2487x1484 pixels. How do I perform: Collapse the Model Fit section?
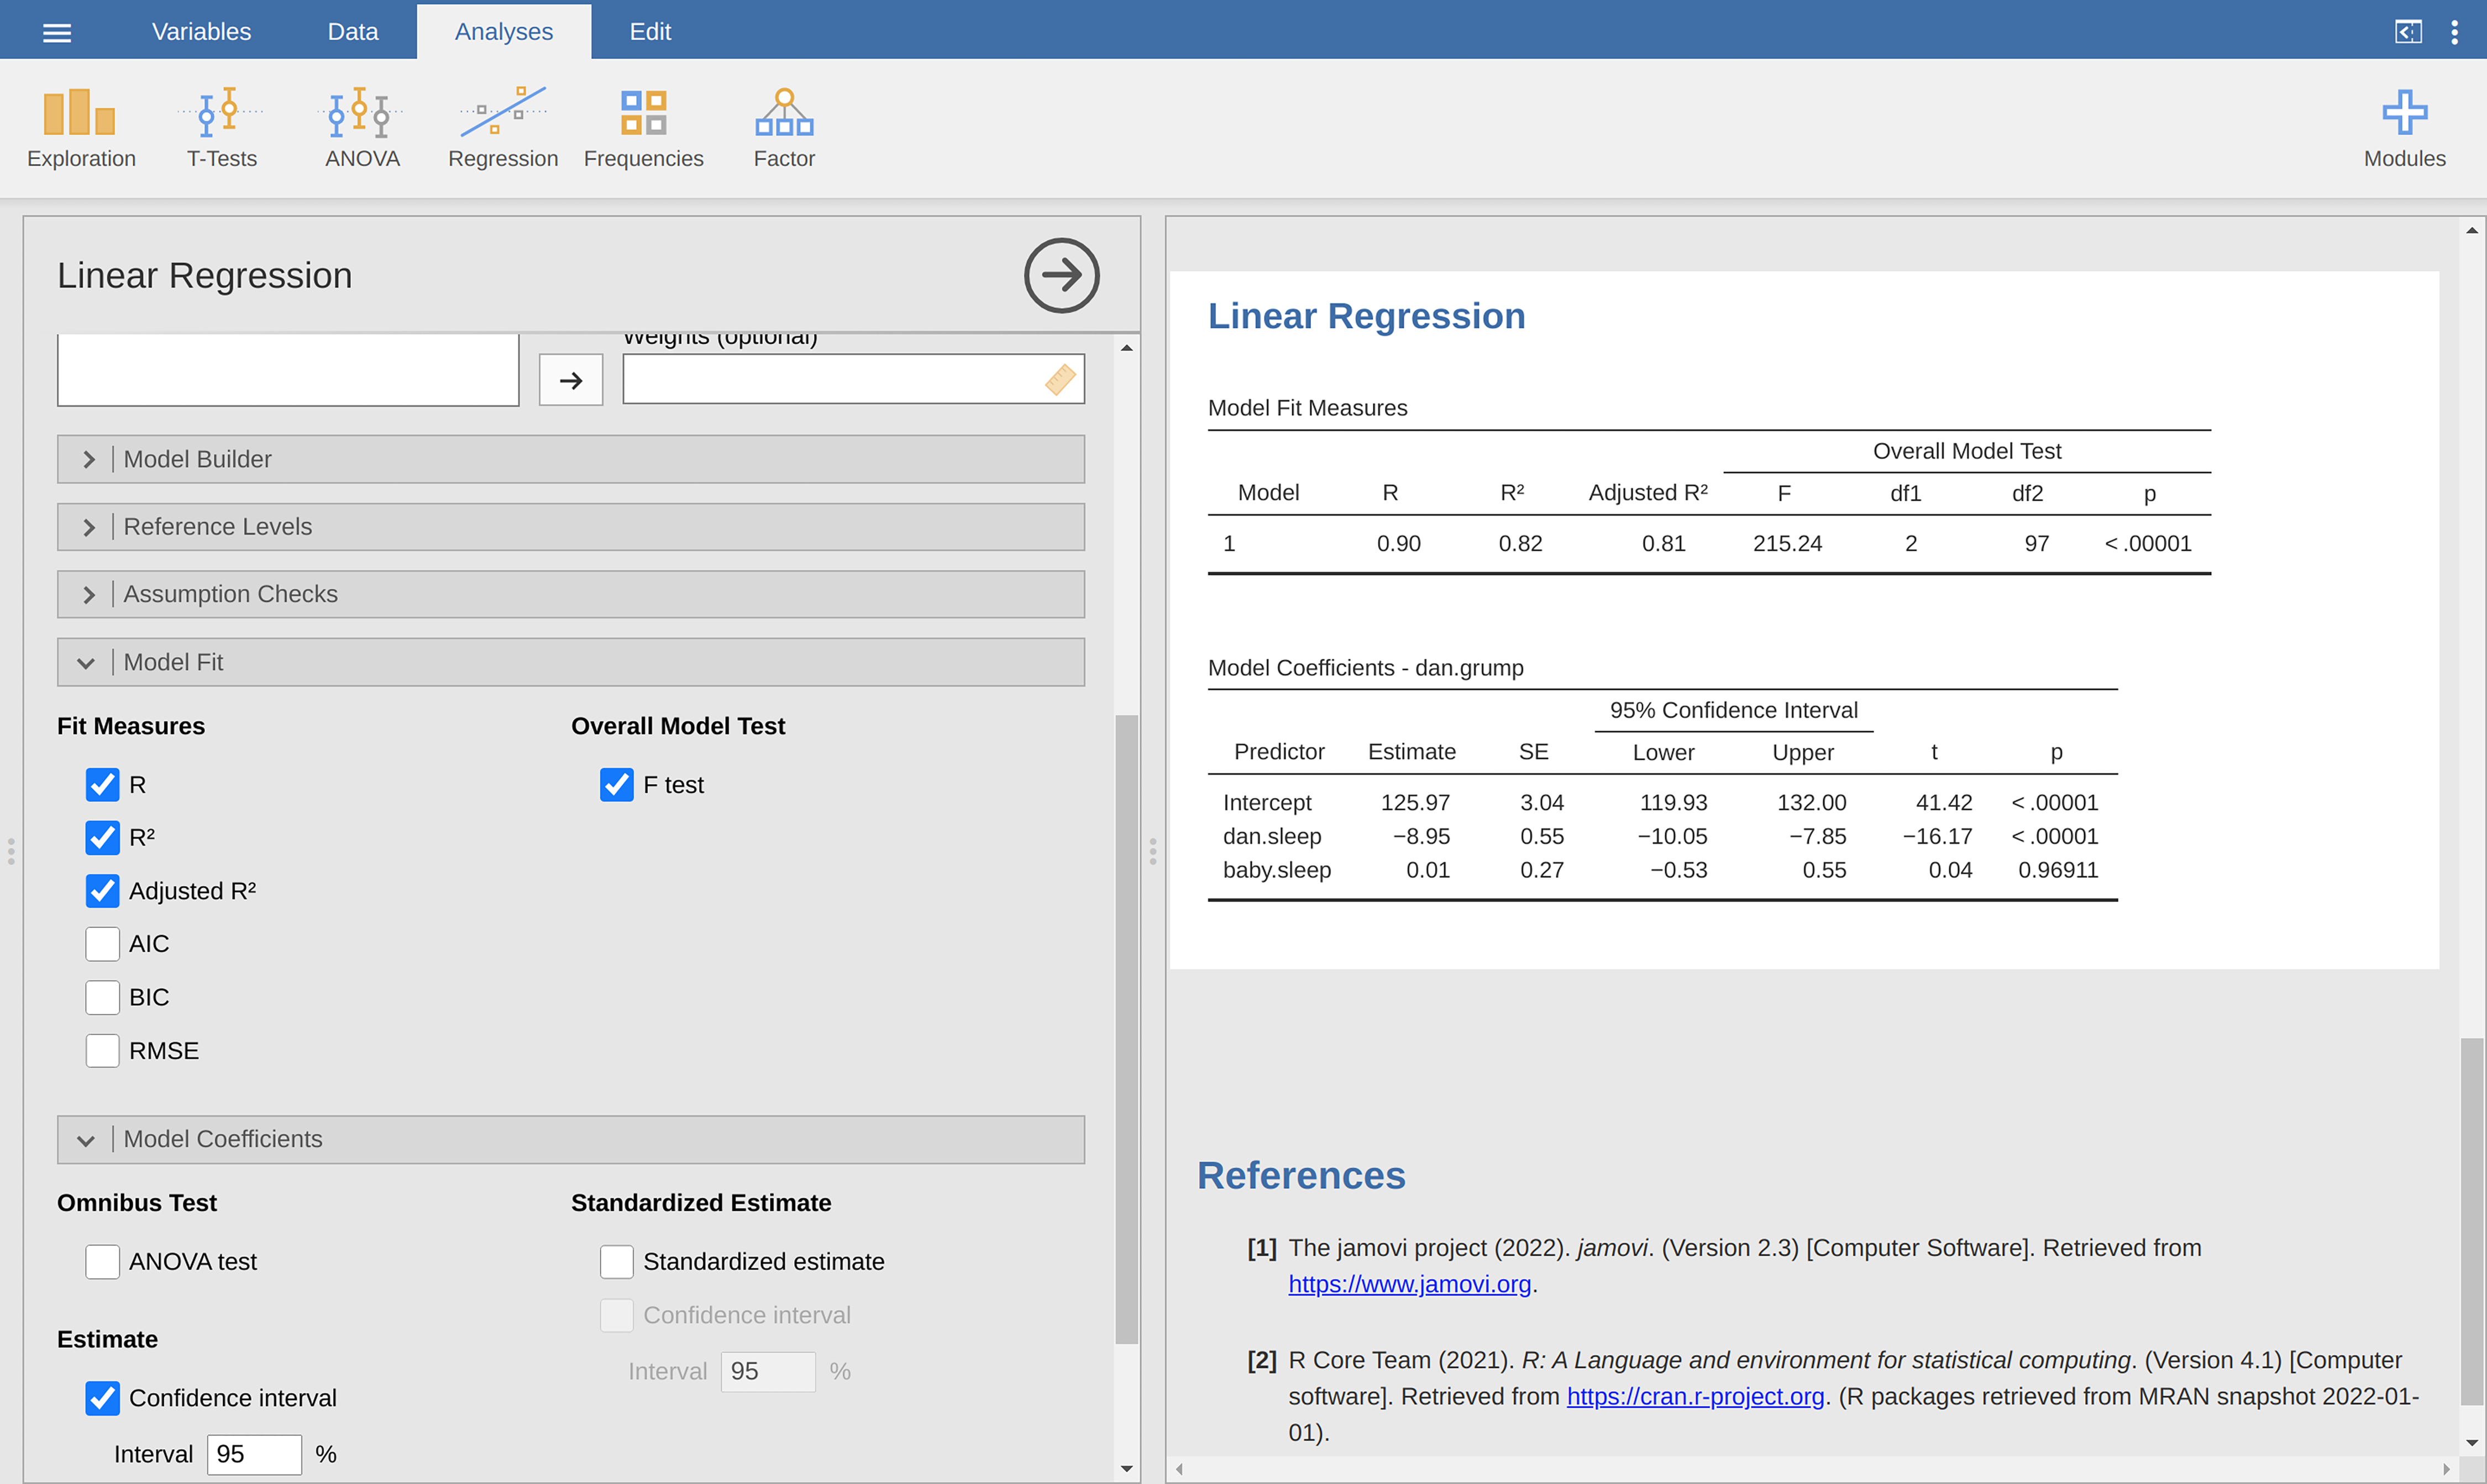click(571, 662)
